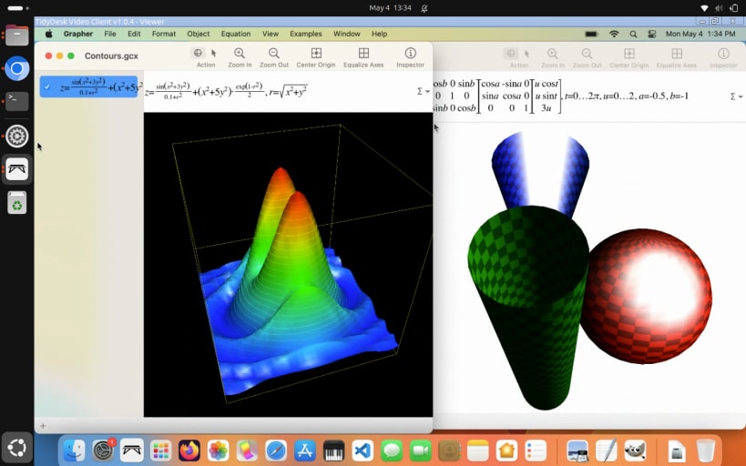Screen dimensions: 746x466
Task: Open Home app from the macOS Dock
Action: pyautogui.click(x=507, y=450)
